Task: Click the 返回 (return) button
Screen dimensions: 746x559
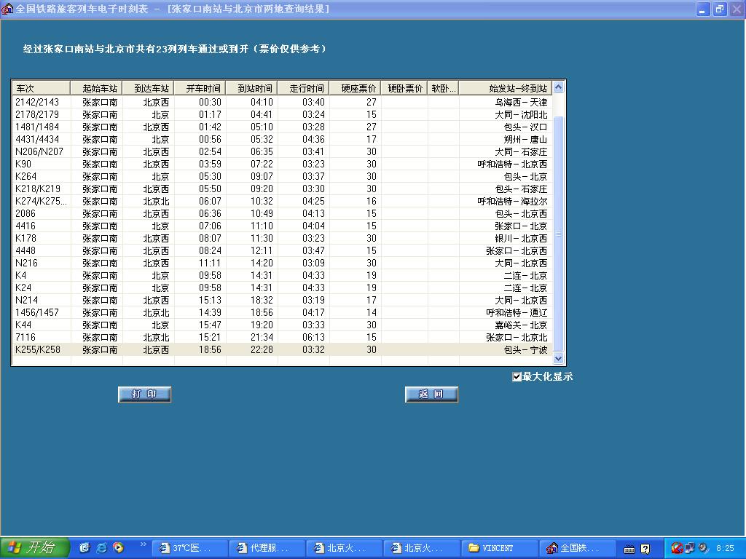Action: pos(431,394)
